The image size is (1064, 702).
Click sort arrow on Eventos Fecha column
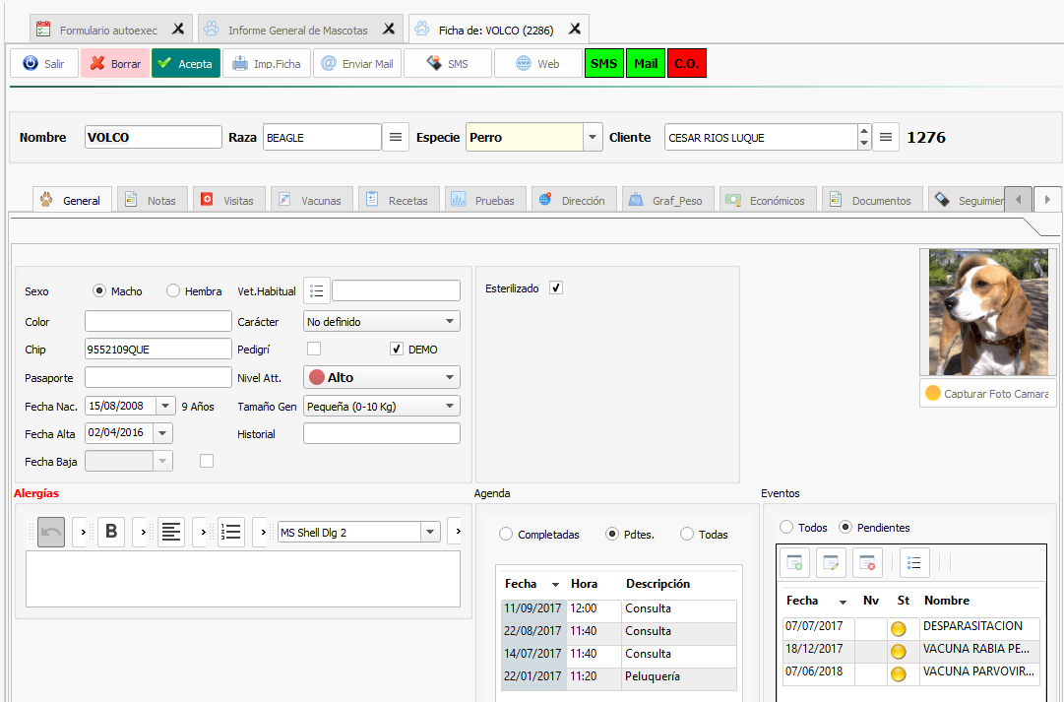843,602
